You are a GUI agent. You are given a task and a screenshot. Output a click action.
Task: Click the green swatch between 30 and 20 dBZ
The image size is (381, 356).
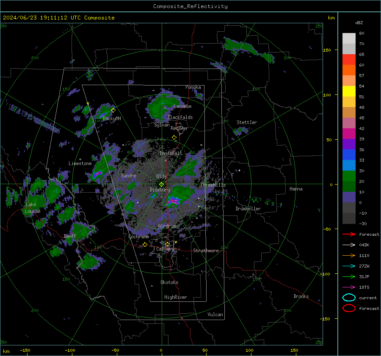[x=349, y=176]
